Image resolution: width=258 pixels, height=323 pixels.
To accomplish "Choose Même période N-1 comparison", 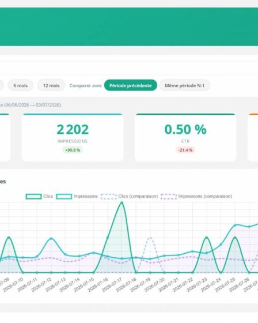I will pos(184,85).
